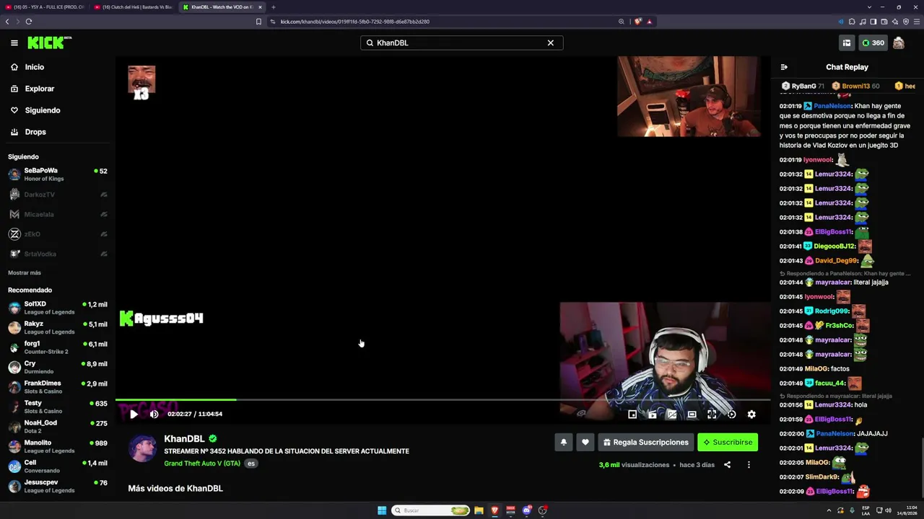The height and width of the screenshot is (519, 924).
Task: Open Cry recommended channel
Action: pyautogui.click(x=58, y=367)
